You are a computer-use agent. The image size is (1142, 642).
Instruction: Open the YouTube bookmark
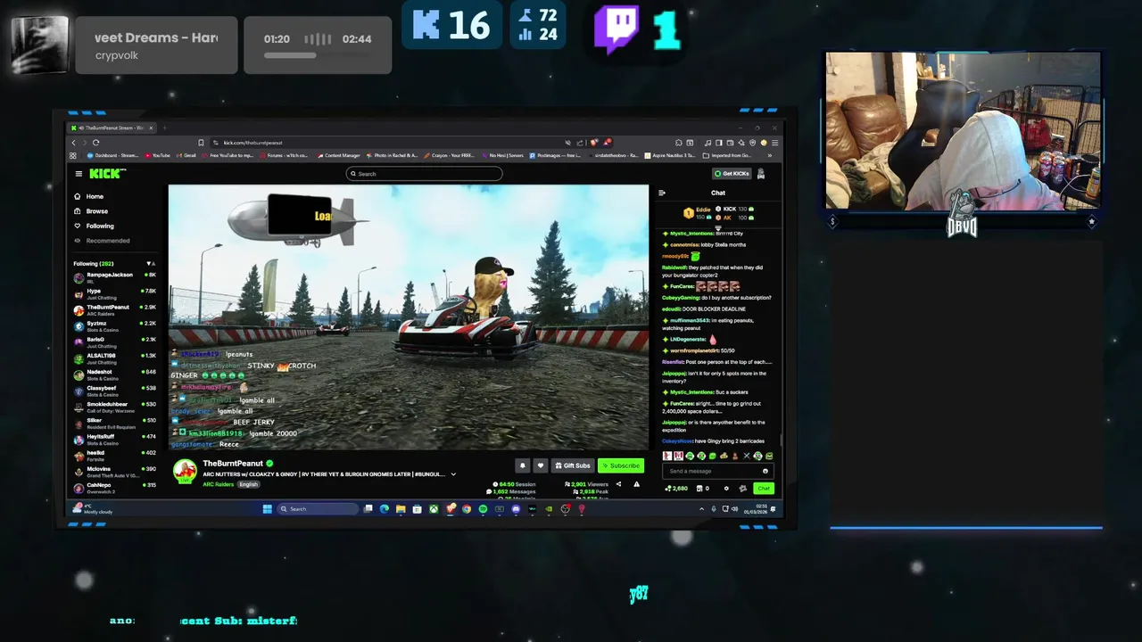(x=157, y=155)
